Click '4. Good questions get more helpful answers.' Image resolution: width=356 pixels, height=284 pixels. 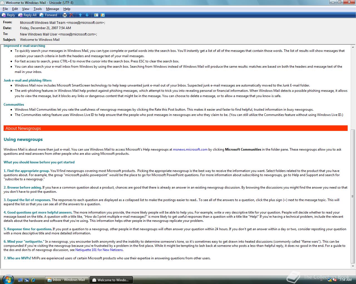click(x=38, y=212)
